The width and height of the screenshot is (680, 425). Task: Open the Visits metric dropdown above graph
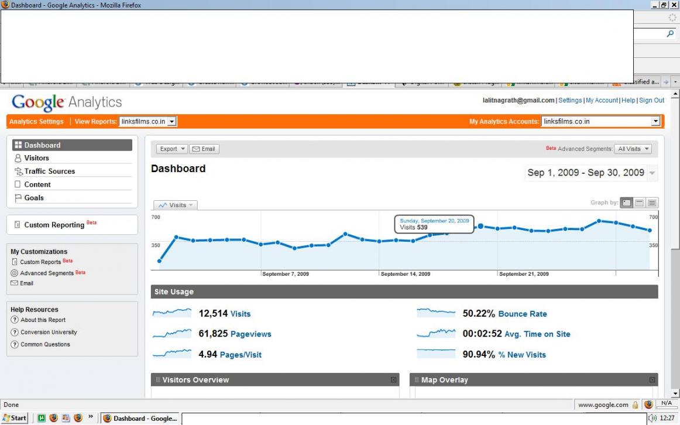[176, 205]
